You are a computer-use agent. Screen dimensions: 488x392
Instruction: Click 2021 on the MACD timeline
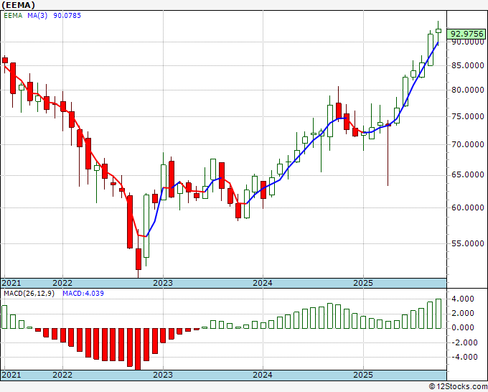11,375
